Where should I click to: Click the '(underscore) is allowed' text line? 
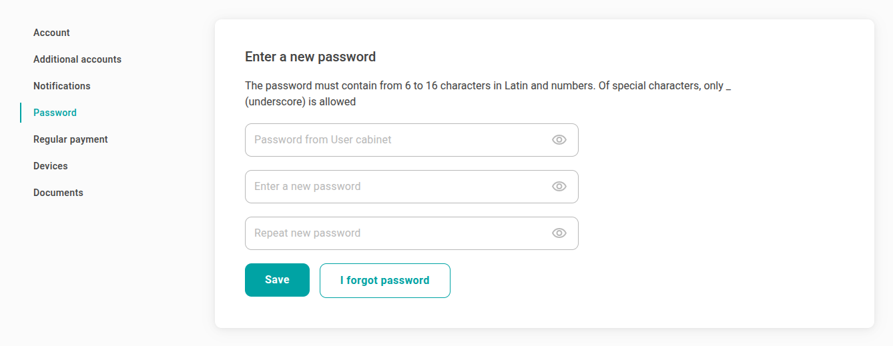tap(300, 102)
